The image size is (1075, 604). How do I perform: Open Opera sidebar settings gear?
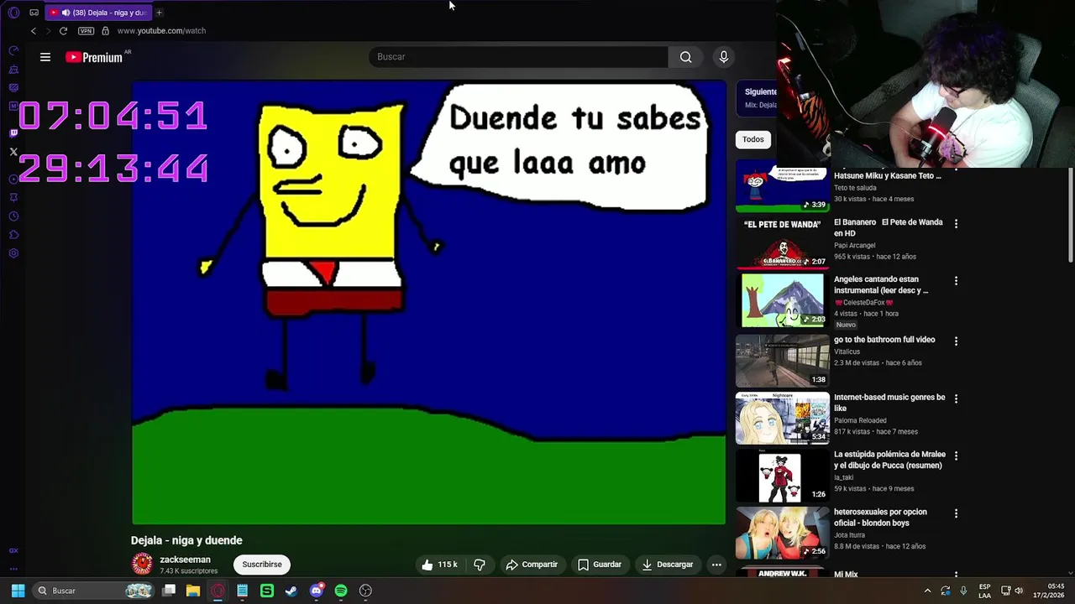(x=13, y=253)
